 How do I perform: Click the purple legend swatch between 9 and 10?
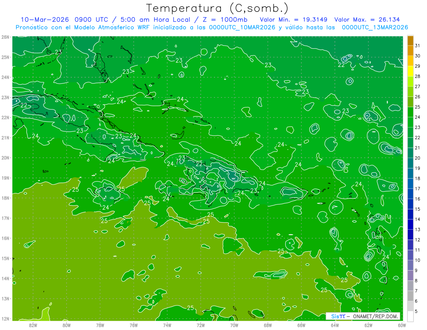pyautogui.click(x=410, y=265)
